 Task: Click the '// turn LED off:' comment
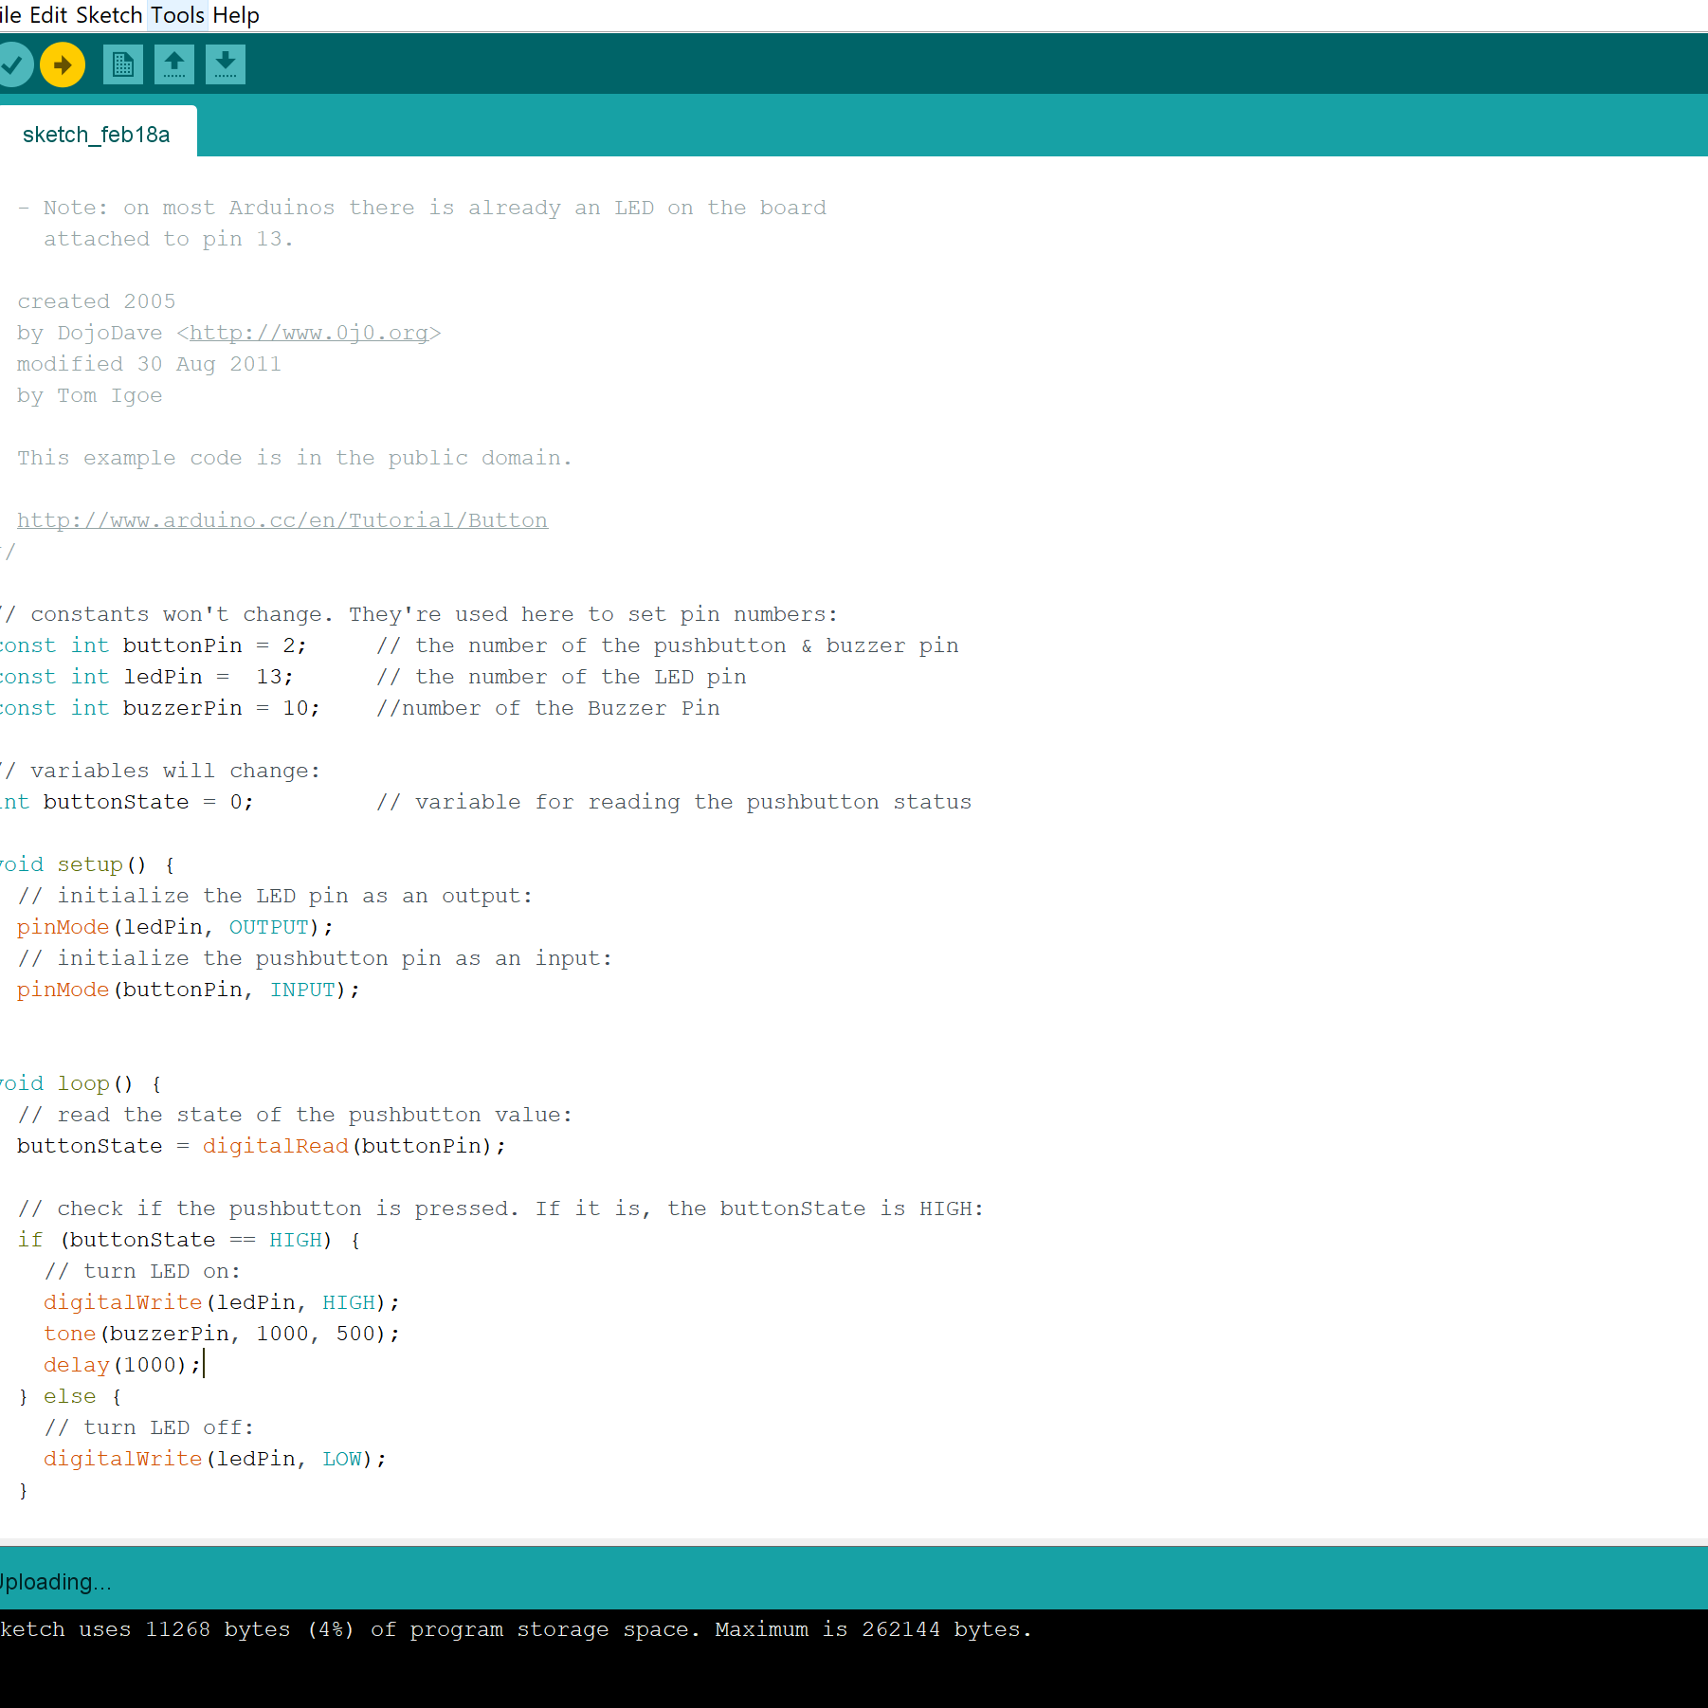149,1427
